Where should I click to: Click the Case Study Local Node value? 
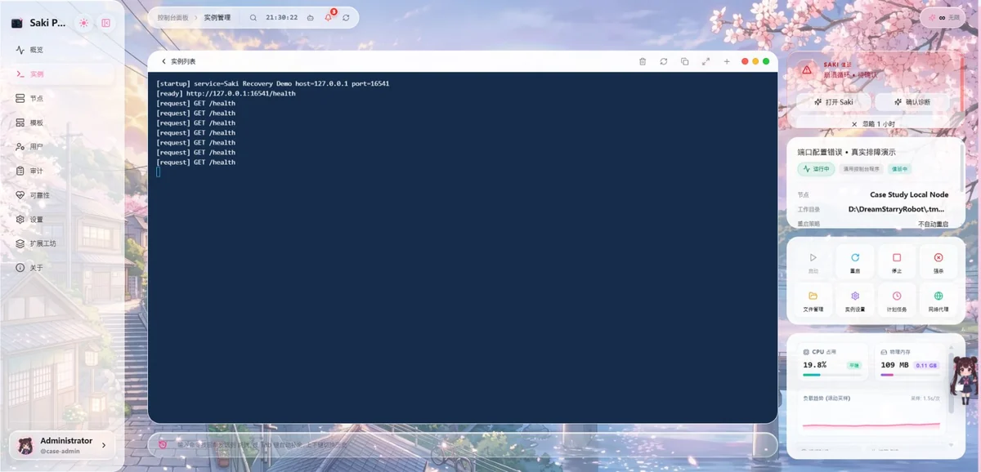[x=909, y=195]
